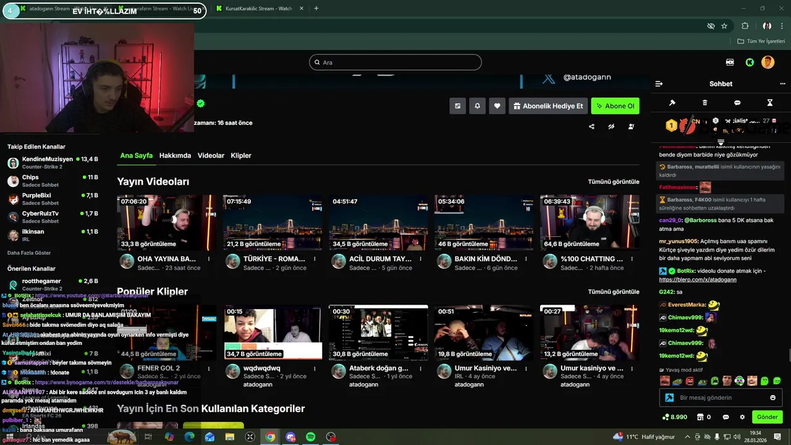The image size is (791, 445).
Task: Click the chat bubble icon near Gönder
Action: (726, 417)
